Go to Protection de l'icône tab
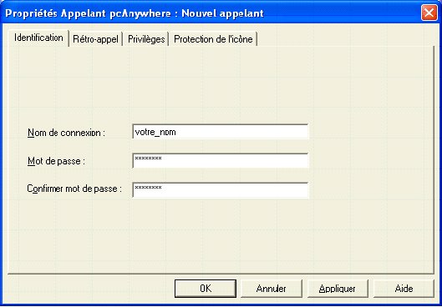442x307 pixels. click(x=213, y=39)
